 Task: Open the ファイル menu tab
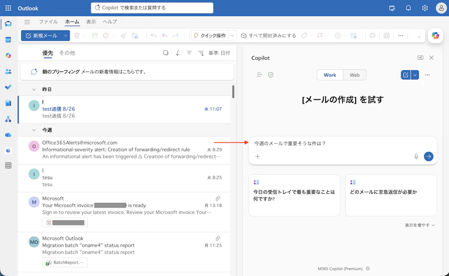pyautogui.click(x=48, y=22)
